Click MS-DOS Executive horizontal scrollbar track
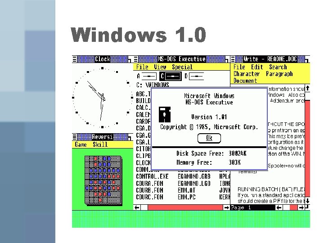324x243 pixels. [185, 207]
